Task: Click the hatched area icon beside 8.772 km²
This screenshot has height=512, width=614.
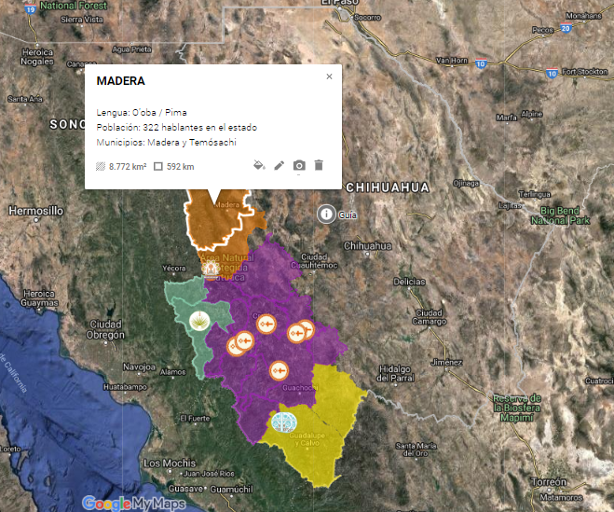Action: (101, 166)
